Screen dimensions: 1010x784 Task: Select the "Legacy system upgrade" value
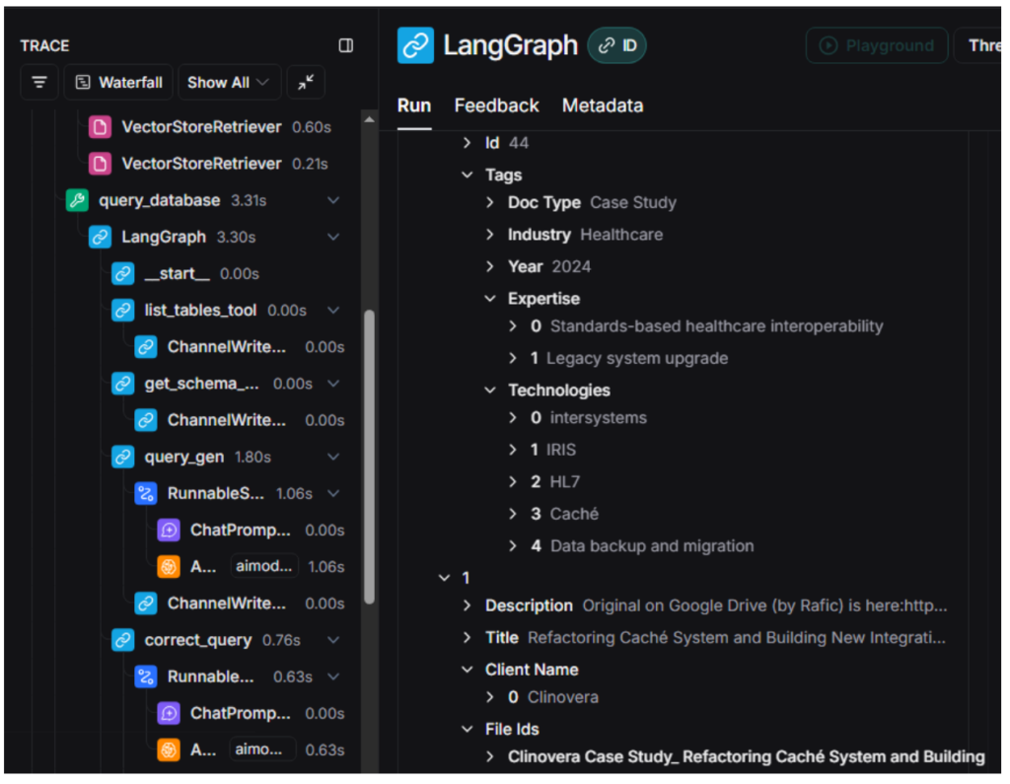[x=637, y=359]
